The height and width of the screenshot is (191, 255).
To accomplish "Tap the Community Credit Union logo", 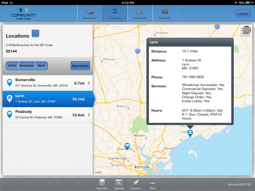I will [x=23, y=14].
